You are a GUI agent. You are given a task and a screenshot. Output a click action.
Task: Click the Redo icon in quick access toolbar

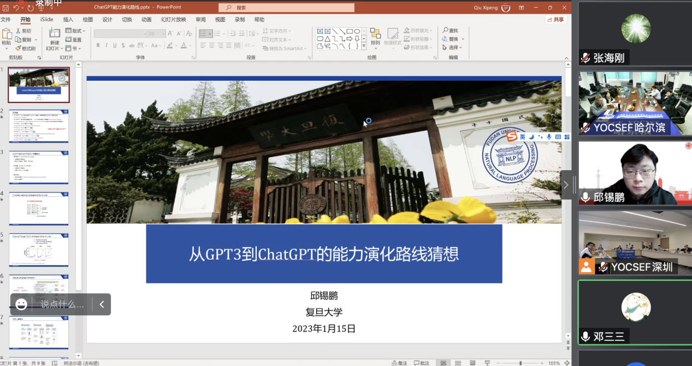click(x=31, y=8)
